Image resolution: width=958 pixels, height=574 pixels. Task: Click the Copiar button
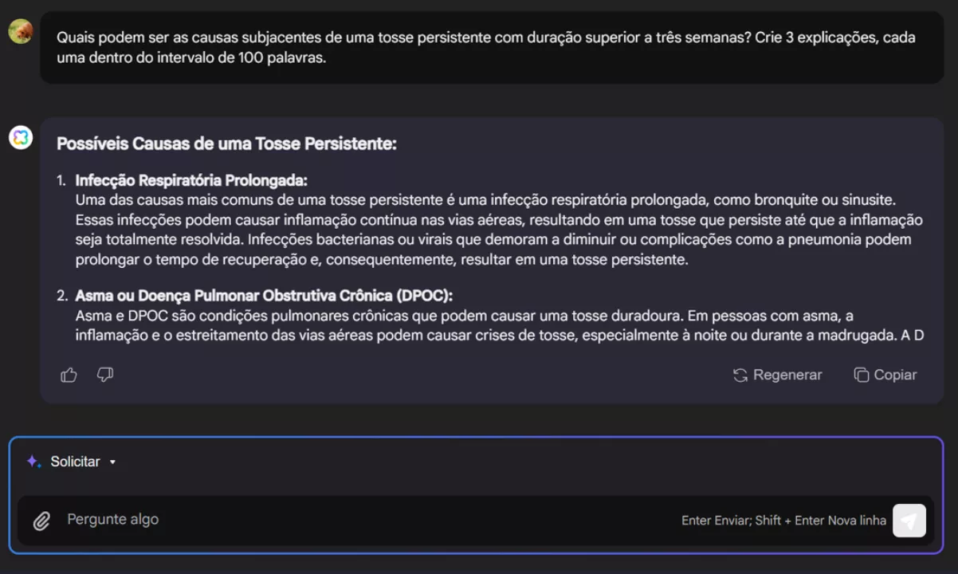885,375
